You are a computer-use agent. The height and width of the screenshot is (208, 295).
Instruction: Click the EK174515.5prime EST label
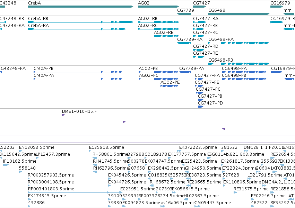tap(47, 196)
